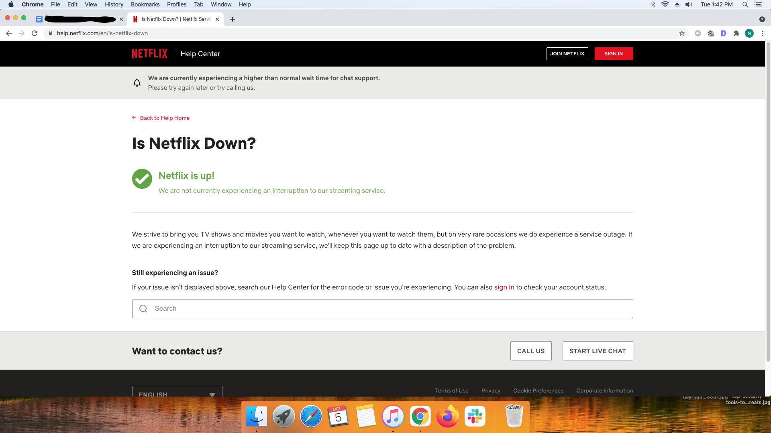
Task: Click the forward arrow browser button
Action: pos(22,33)
